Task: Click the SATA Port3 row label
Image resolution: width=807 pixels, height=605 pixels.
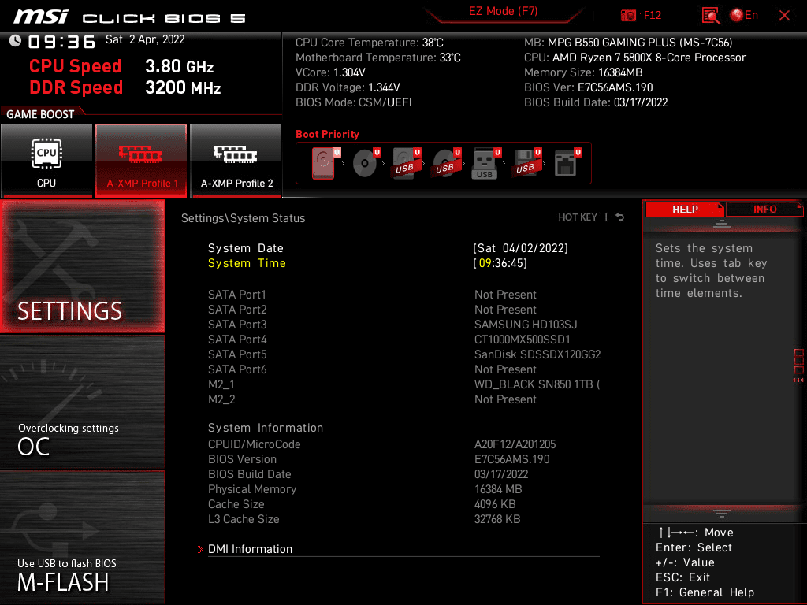Action: (237, 325)
